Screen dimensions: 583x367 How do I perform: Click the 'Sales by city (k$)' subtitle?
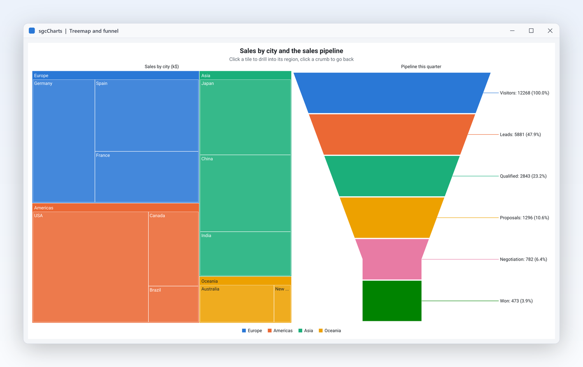(x=162, y=67)
